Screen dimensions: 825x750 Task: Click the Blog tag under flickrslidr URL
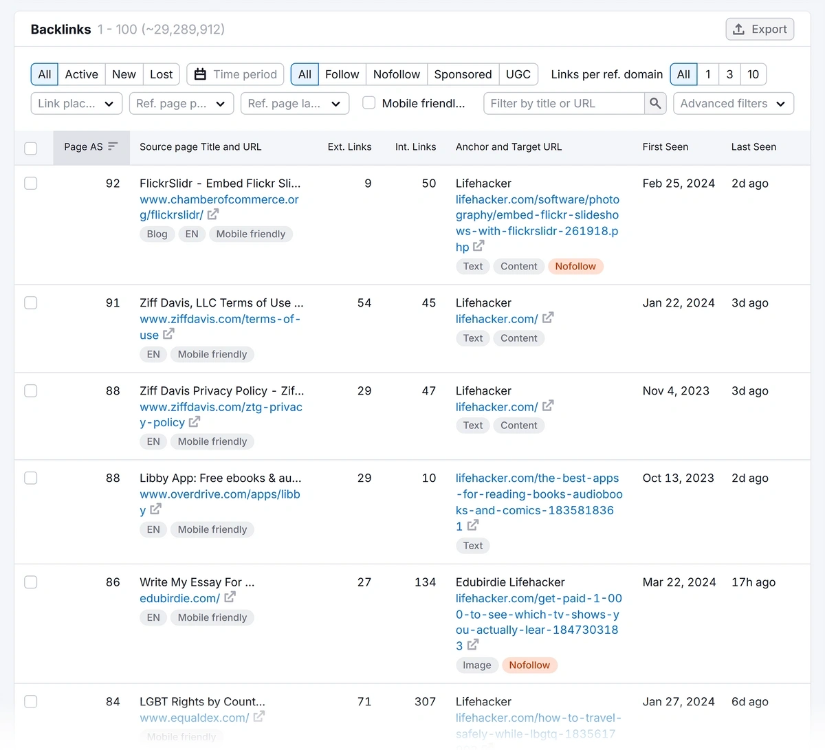point(157,234)
